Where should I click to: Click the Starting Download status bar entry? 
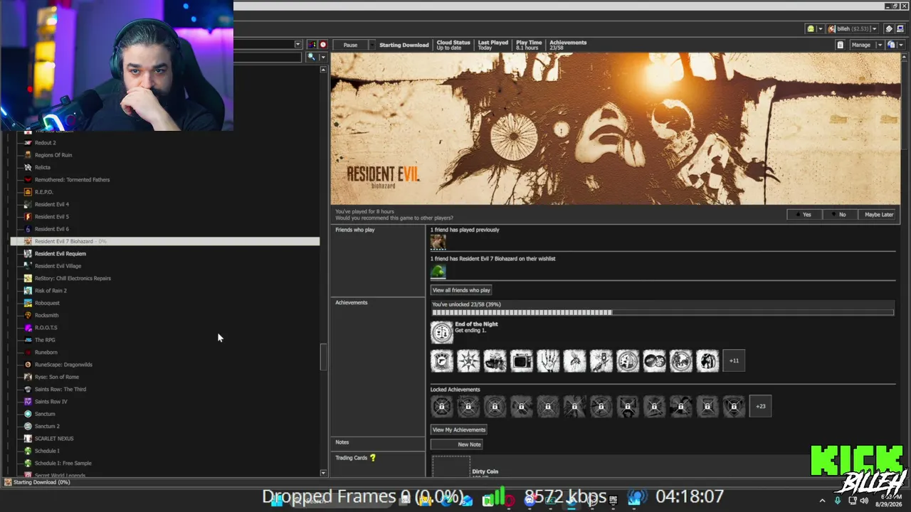tap(37, 482)
